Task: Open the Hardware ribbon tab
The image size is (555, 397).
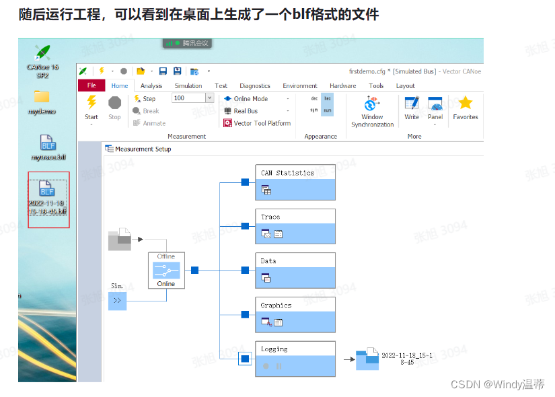Action: click(342, 85)
